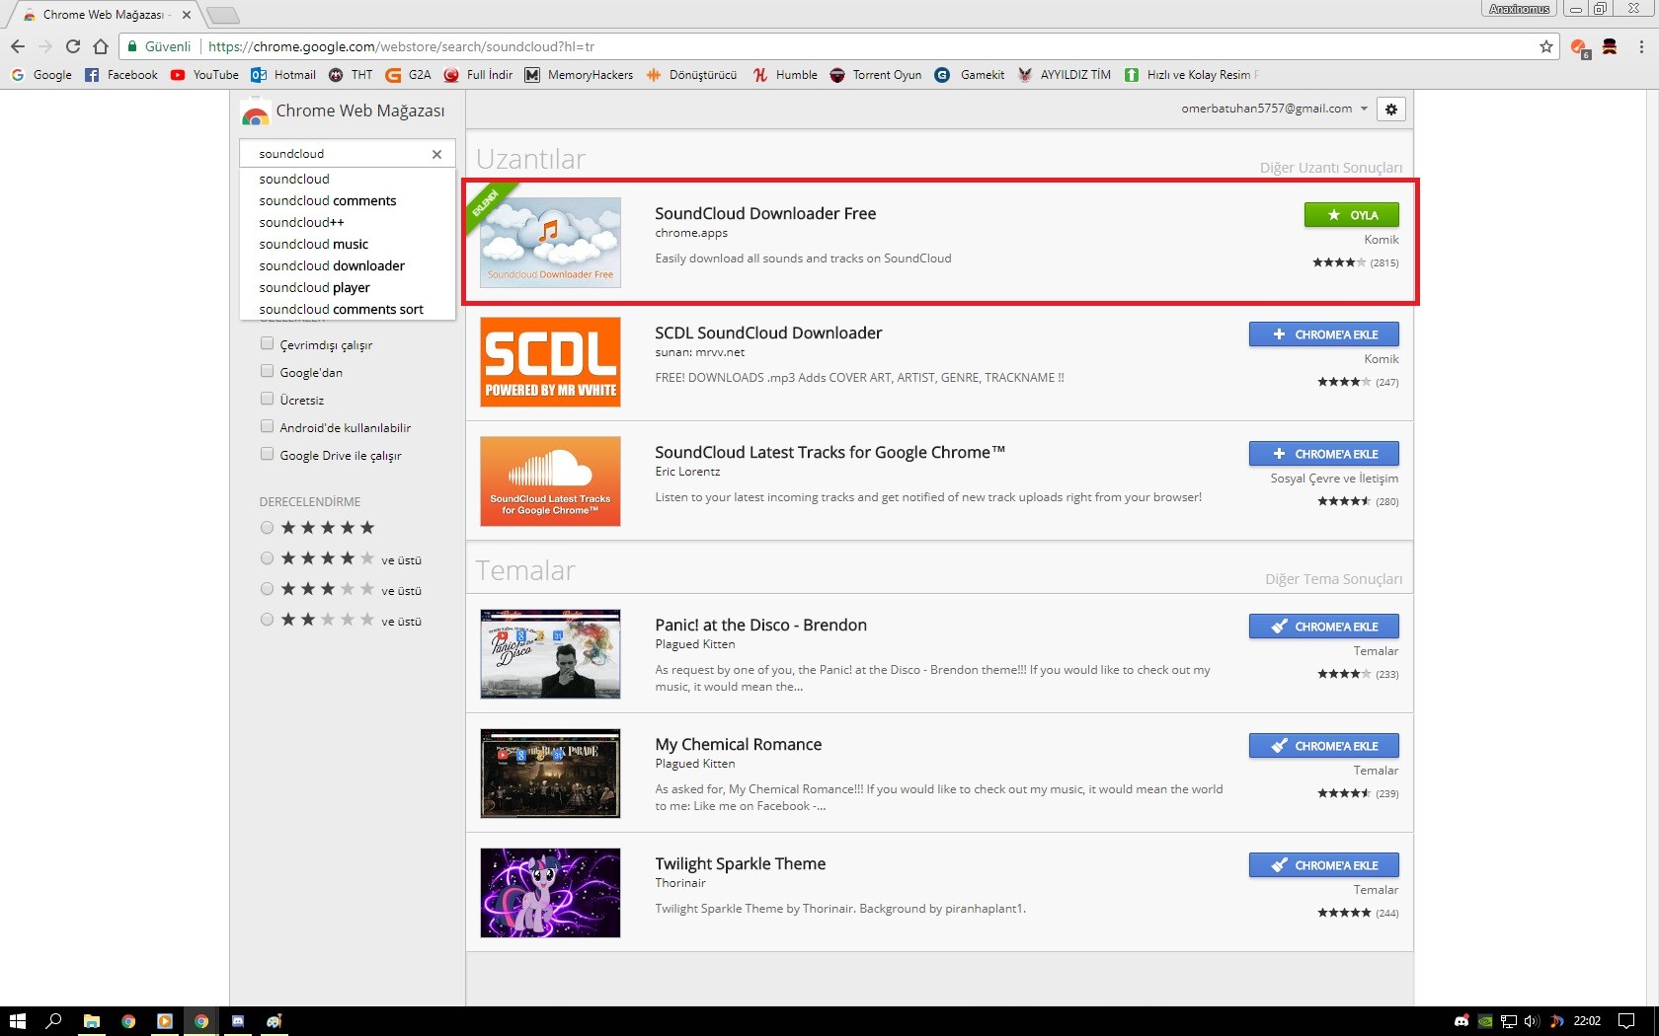Open the G2A bookmark
The height and width of the screenshot is (1036, 1659).
(408, 75)
